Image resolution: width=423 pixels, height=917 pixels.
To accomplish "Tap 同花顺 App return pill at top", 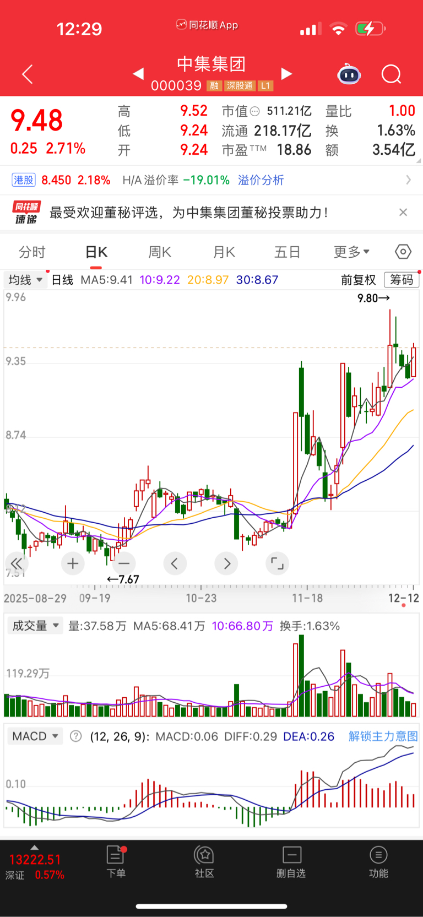I will coord(207,25).
